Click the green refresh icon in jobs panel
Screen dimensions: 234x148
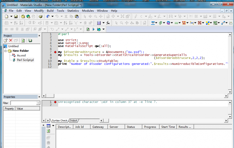pos(48,131)
